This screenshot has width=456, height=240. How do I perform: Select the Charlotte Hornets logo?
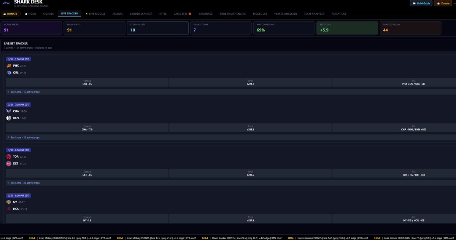pyautogui.click(x=8, y=111)
